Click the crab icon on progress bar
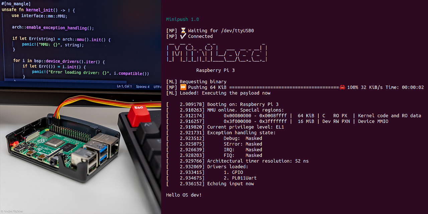428x214 pixels. click(342, 87)
